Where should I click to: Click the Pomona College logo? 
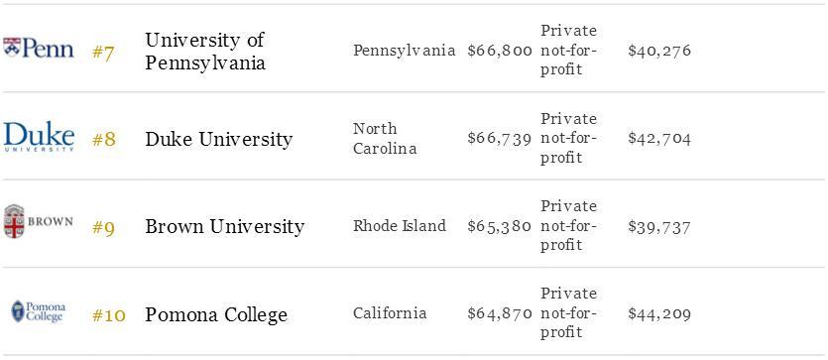(39, 311)
